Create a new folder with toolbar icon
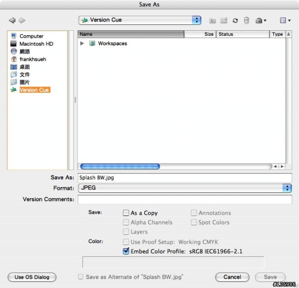299x288 pixels. (x=224, y=20)
